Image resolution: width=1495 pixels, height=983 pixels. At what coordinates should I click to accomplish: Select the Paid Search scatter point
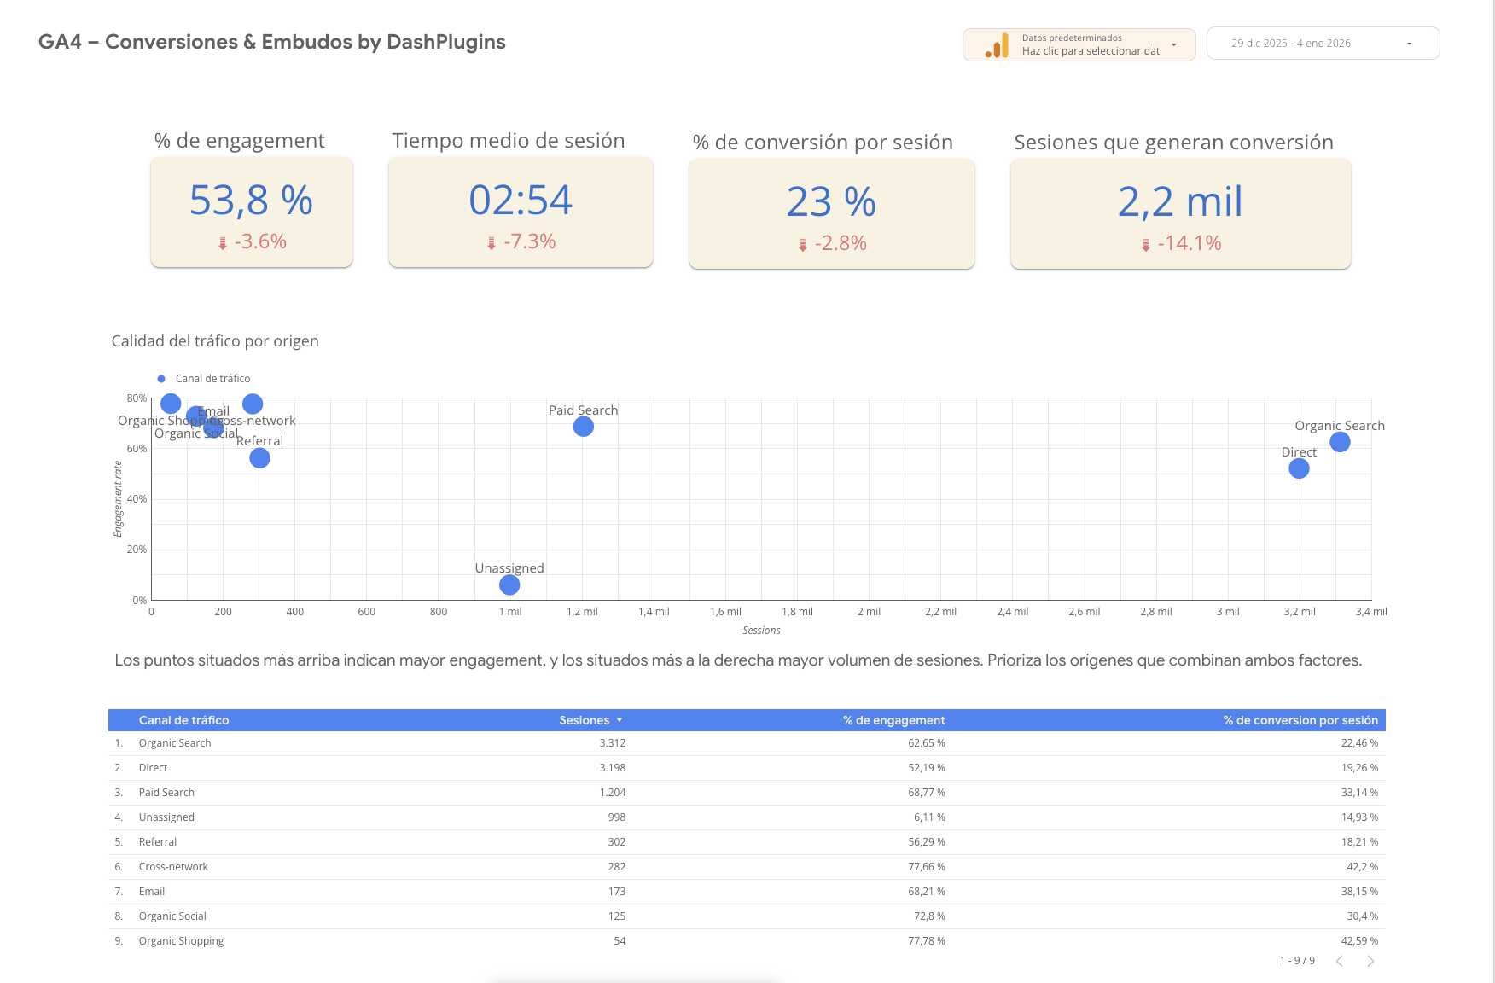pos(584,427)
